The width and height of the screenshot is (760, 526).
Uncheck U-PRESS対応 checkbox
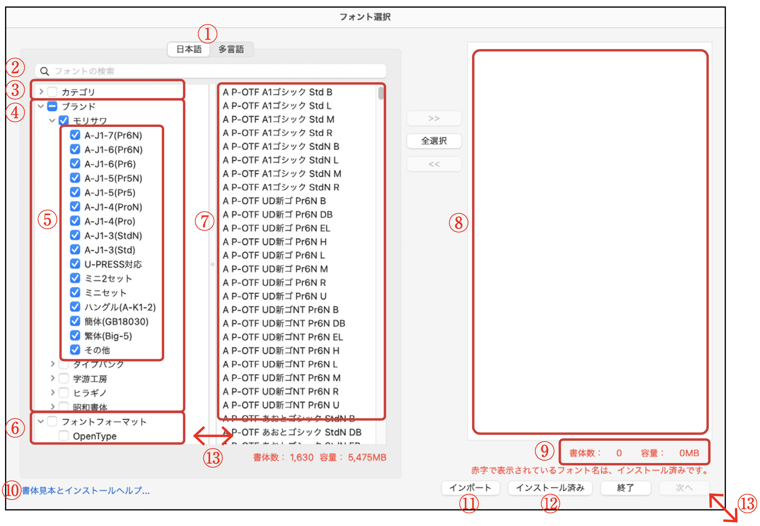(75, 264)
